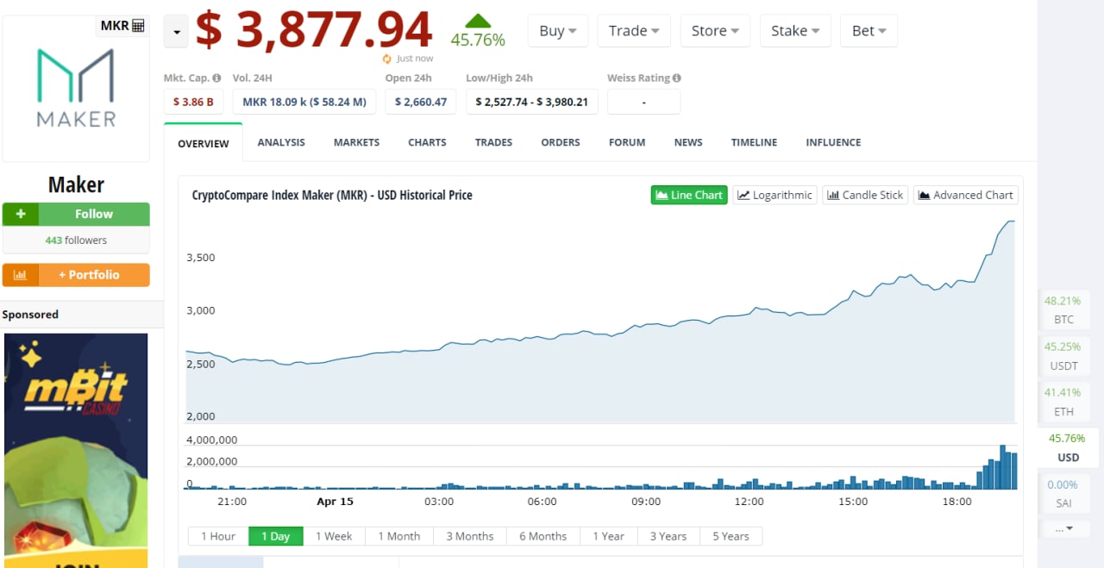Click the $ 2,660.47 open price value
Screen dimensions: 1104x568
(421, 102)
